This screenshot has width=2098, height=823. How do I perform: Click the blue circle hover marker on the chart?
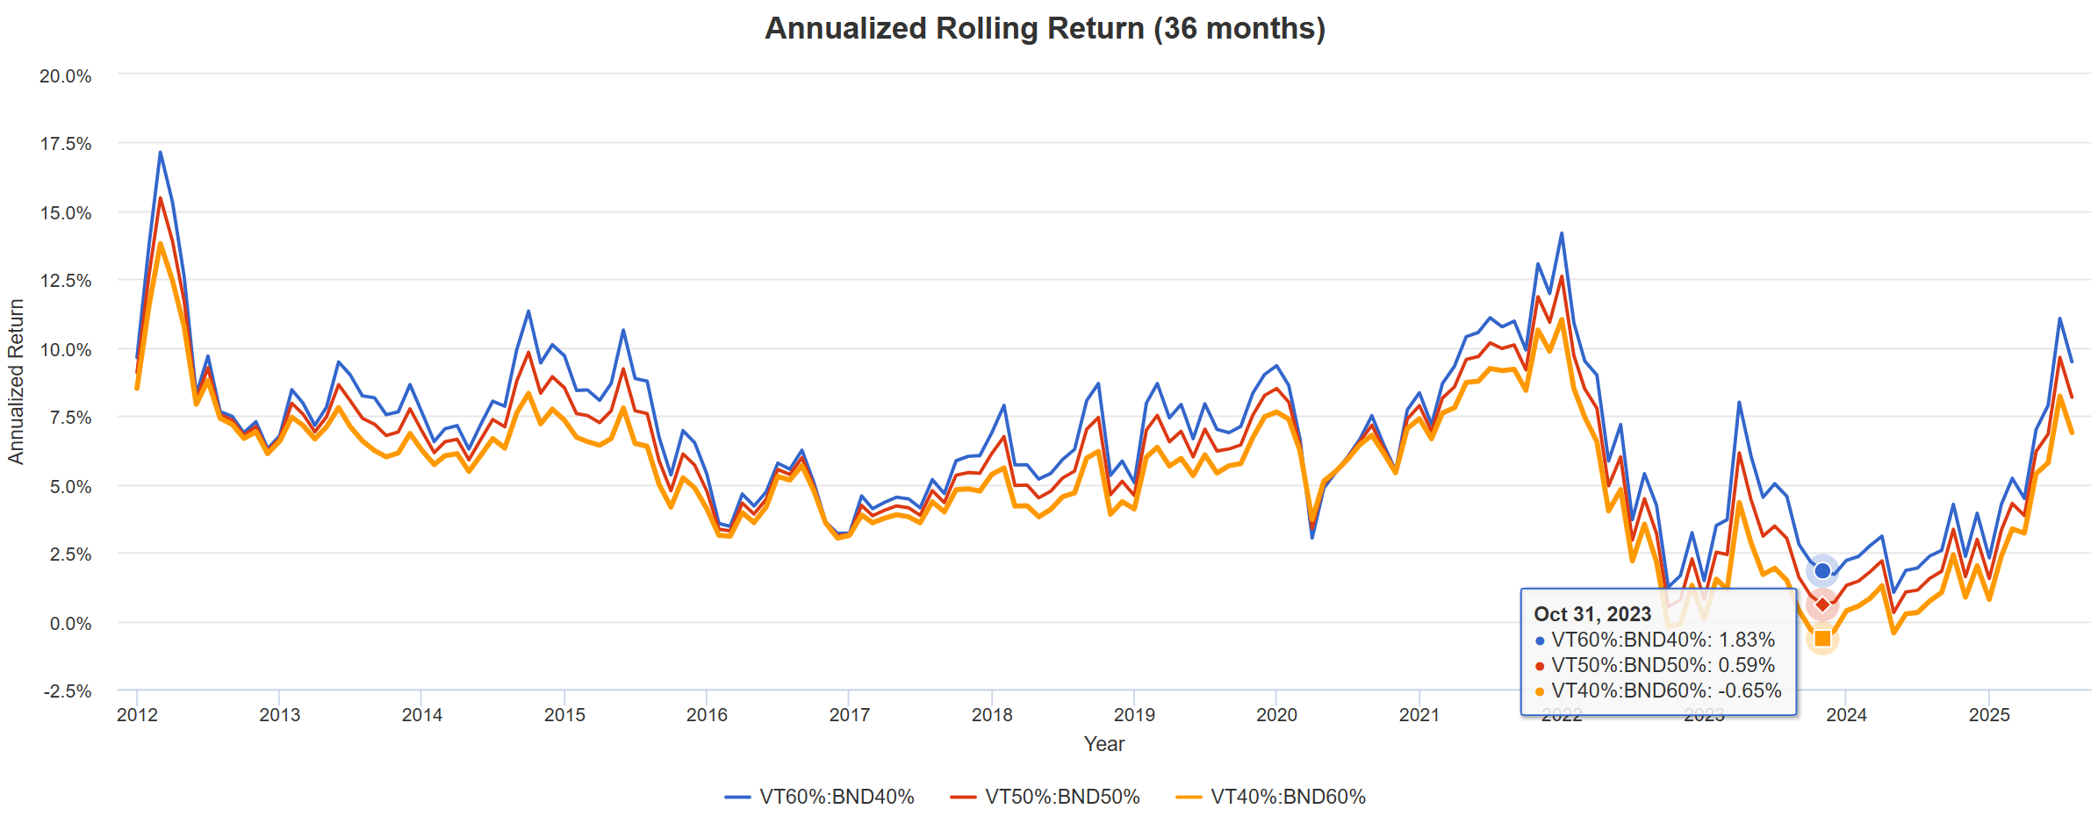[1822, 571]
